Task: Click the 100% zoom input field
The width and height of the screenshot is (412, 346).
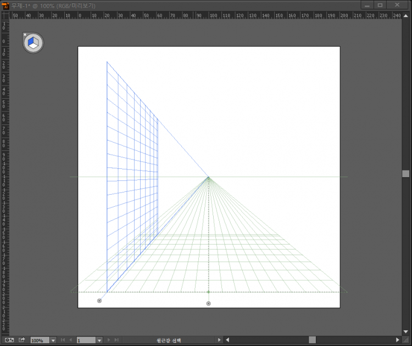Action: click(40, 341)
